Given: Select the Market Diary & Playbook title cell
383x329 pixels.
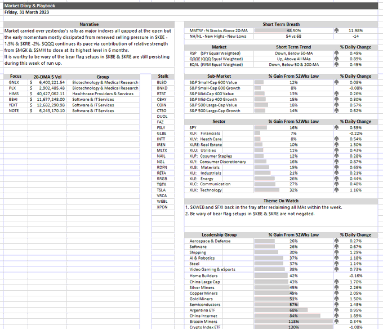Looking at the screenshot, I should (191, 6).
